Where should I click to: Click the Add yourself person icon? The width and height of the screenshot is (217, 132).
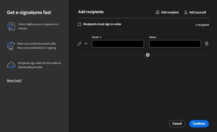point(186,12)
